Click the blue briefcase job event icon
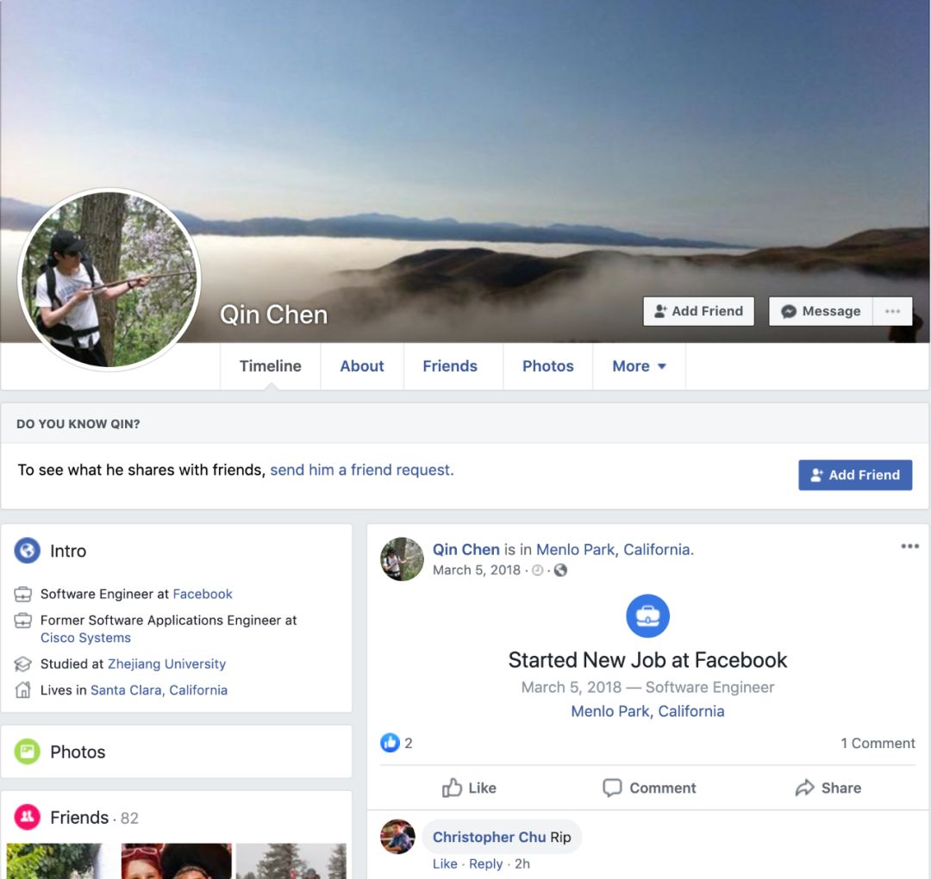 (647, 616)
